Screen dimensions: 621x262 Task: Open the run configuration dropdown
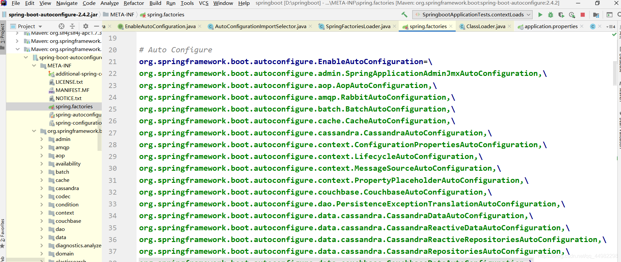pyautogui.click(x=472, y=15)
